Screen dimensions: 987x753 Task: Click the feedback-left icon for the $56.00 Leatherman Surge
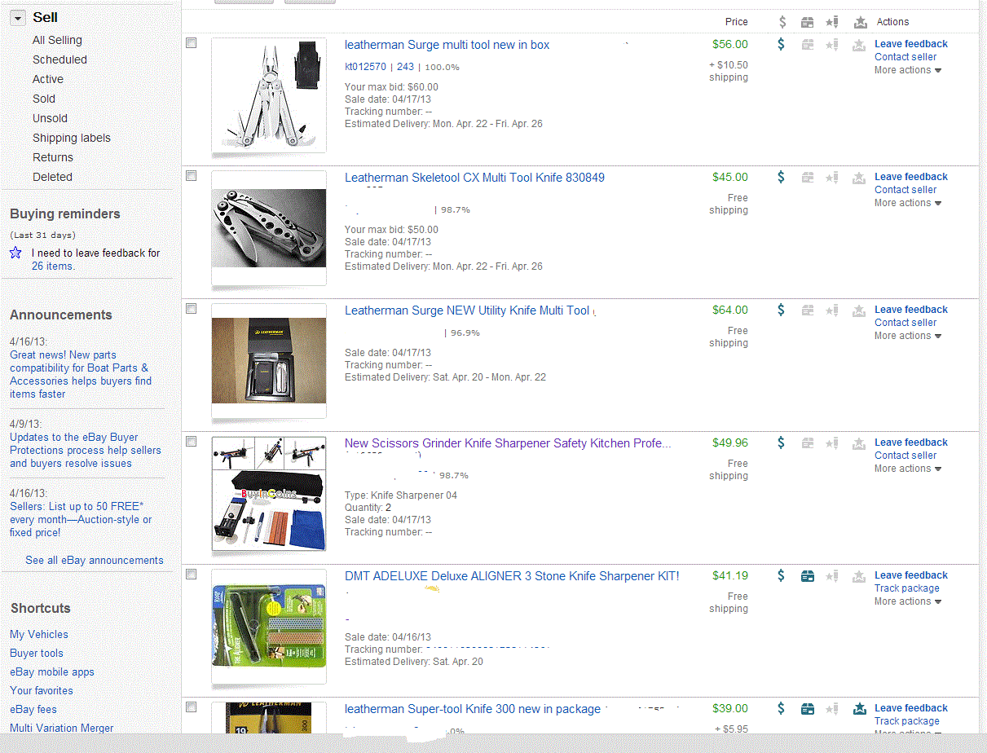click(x=831, y=45)
